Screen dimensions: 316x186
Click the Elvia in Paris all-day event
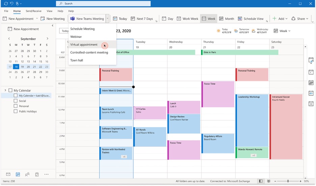click(x=240, y=52)
